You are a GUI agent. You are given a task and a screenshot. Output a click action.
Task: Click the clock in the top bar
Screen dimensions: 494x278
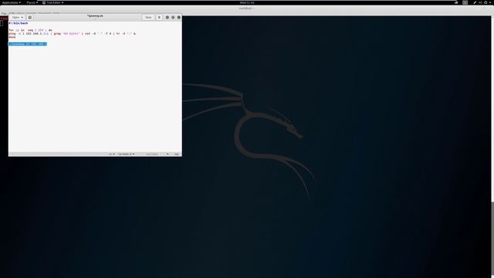[247, 2]
